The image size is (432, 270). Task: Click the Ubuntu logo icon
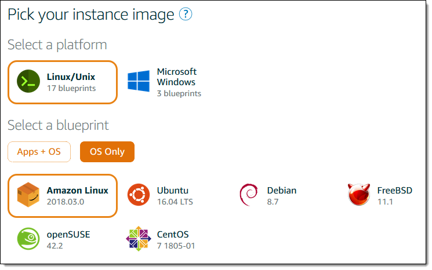click(x=139, y=196)
